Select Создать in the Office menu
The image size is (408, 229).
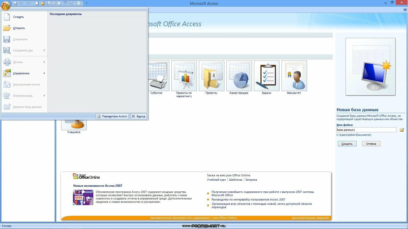24,17
